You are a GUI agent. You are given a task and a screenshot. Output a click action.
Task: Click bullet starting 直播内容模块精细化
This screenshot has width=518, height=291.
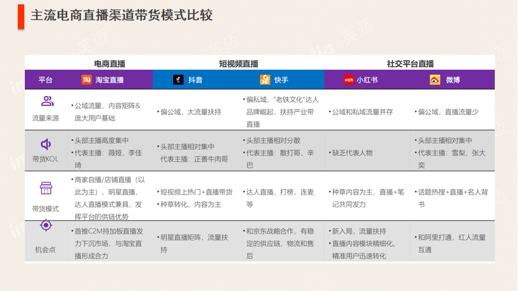[x=362, y=250]
